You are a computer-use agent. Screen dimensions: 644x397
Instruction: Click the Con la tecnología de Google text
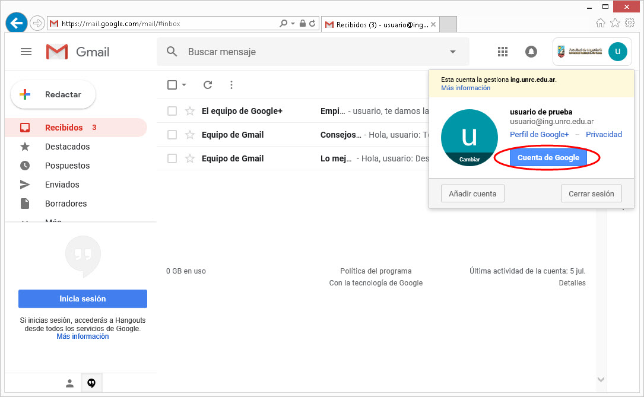coord(376,283)
